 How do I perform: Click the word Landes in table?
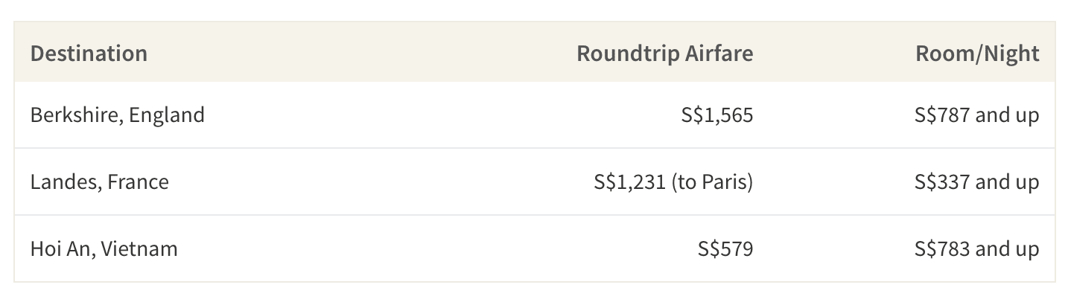click(x=65, y=181)
